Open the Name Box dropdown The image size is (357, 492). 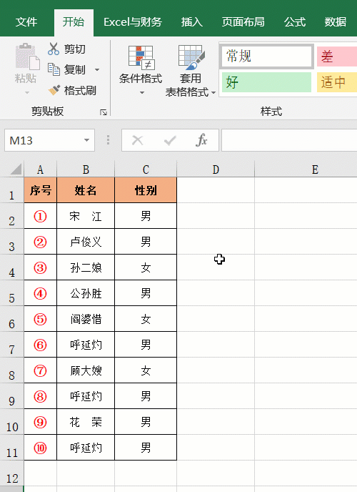[x=86, y=140]
